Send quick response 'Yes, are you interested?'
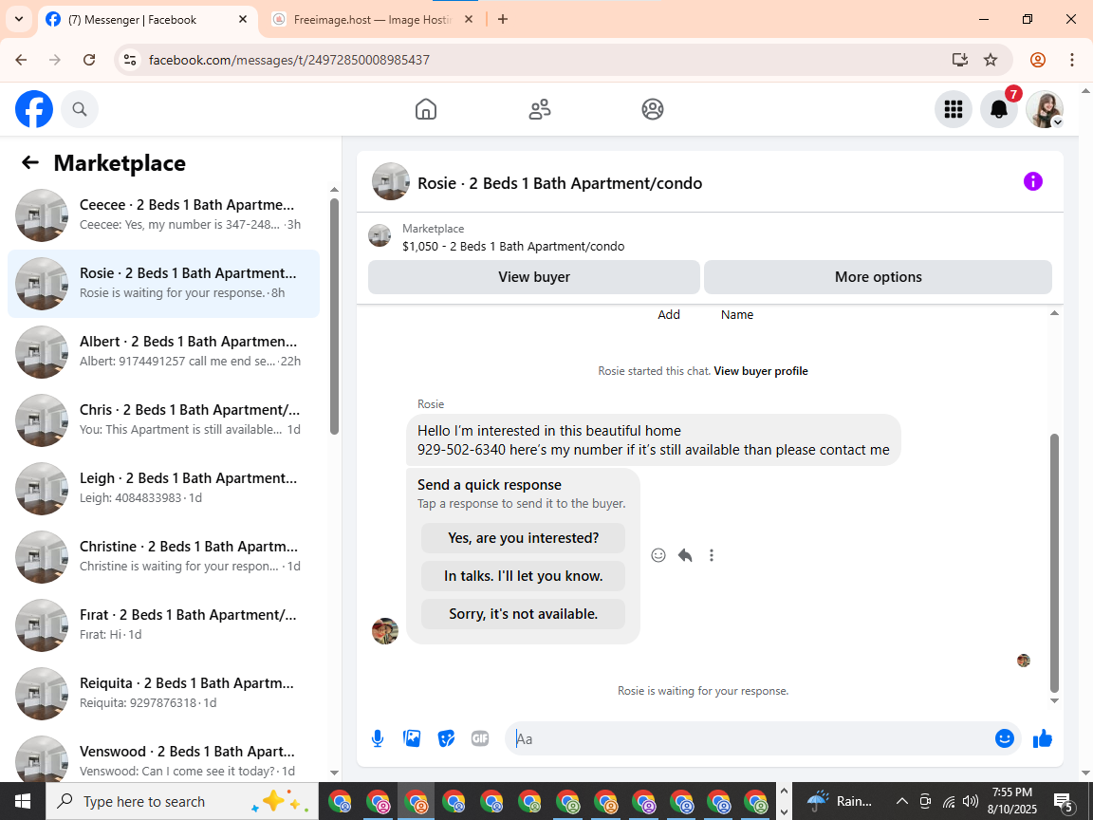Image resolution: width=1093 pixels, height=820 pixels. (523, 538)
